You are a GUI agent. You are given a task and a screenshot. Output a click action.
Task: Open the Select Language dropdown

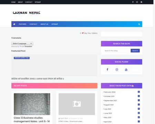pyautogui.click(x=22, y=43)
